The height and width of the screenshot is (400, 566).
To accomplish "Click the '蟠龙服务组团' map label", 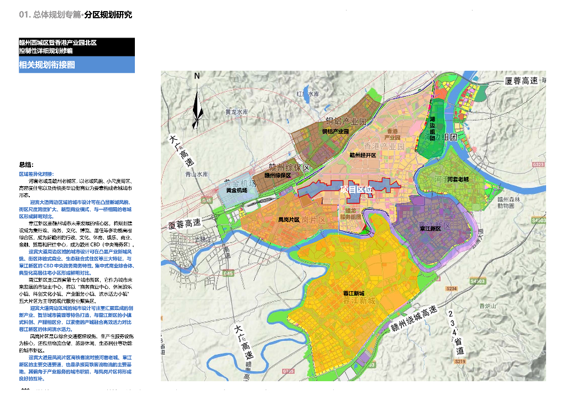I will (350, 213).
